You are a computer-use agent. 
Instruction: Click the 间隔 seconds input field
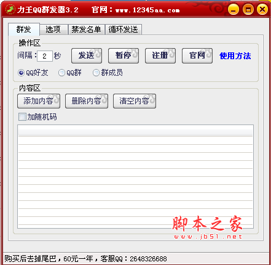click(x=45, y=56)
